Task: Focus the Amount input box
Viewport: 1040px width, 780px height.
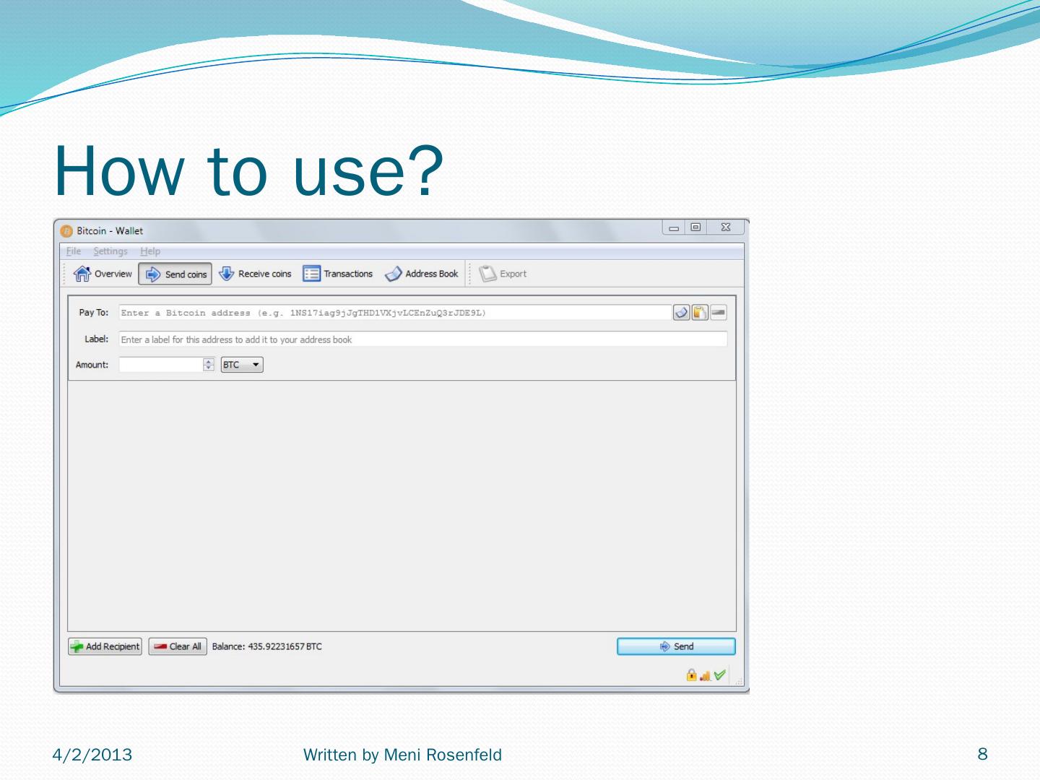Action: tap(161, 365)
